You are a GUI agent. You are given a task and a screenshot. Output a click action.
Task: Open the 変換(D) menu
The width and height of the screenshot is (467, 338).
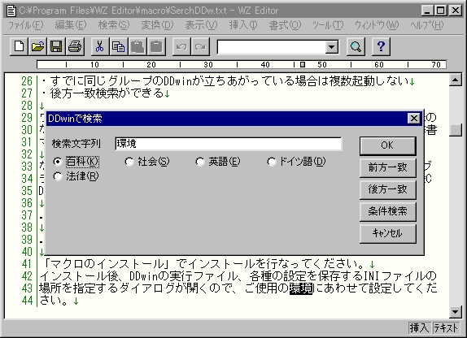click(157, 25)
